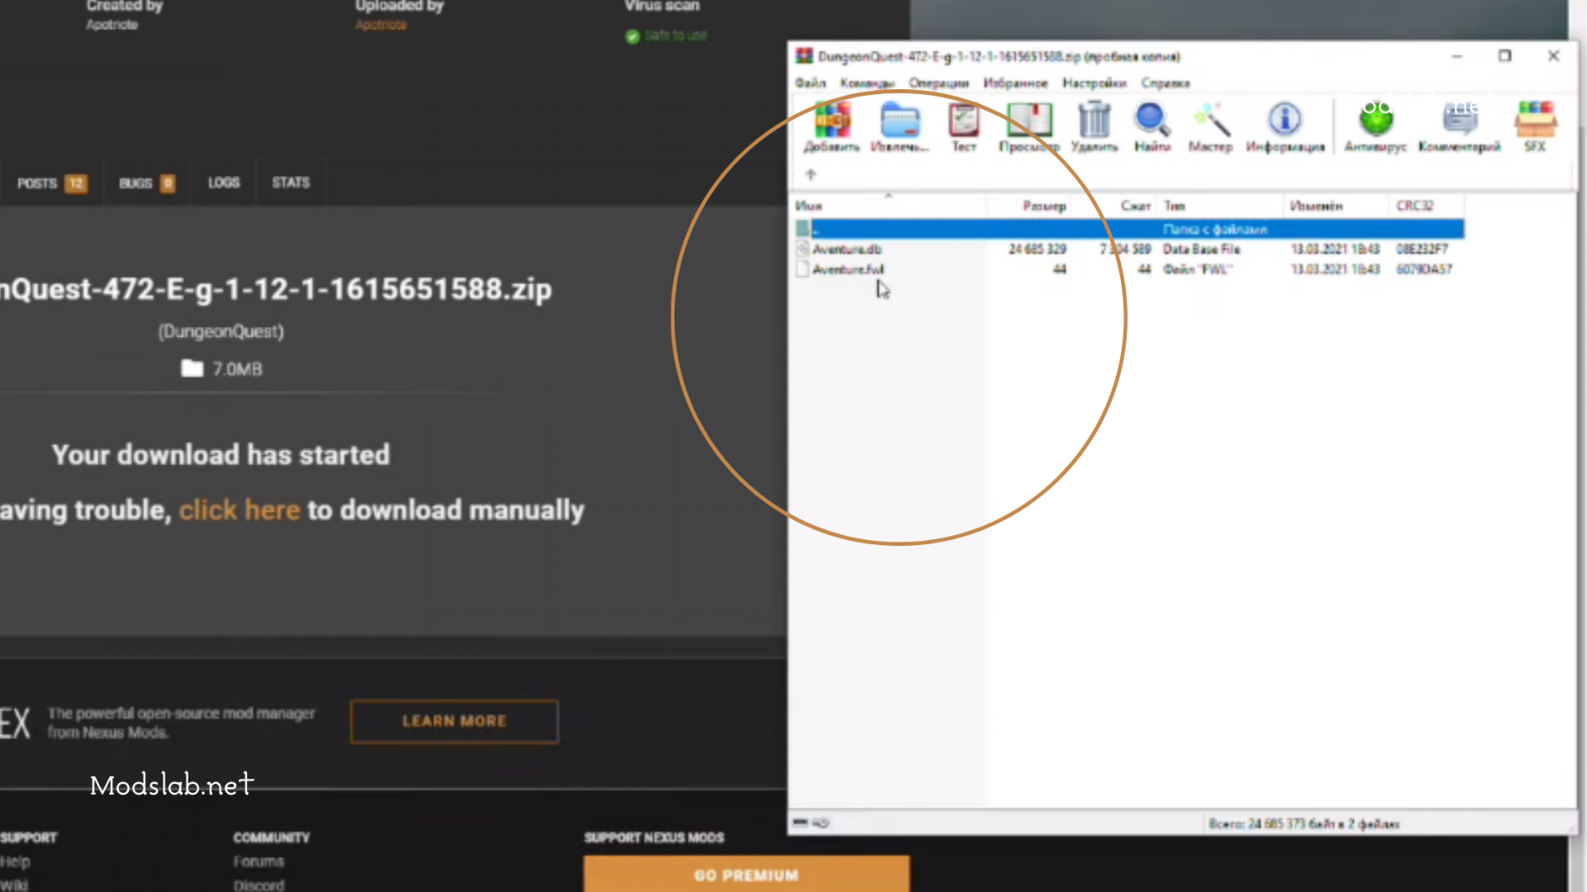Minimize the WinRAR window
Viewport: 1587px width, 892px height.
pos(1457,56)
